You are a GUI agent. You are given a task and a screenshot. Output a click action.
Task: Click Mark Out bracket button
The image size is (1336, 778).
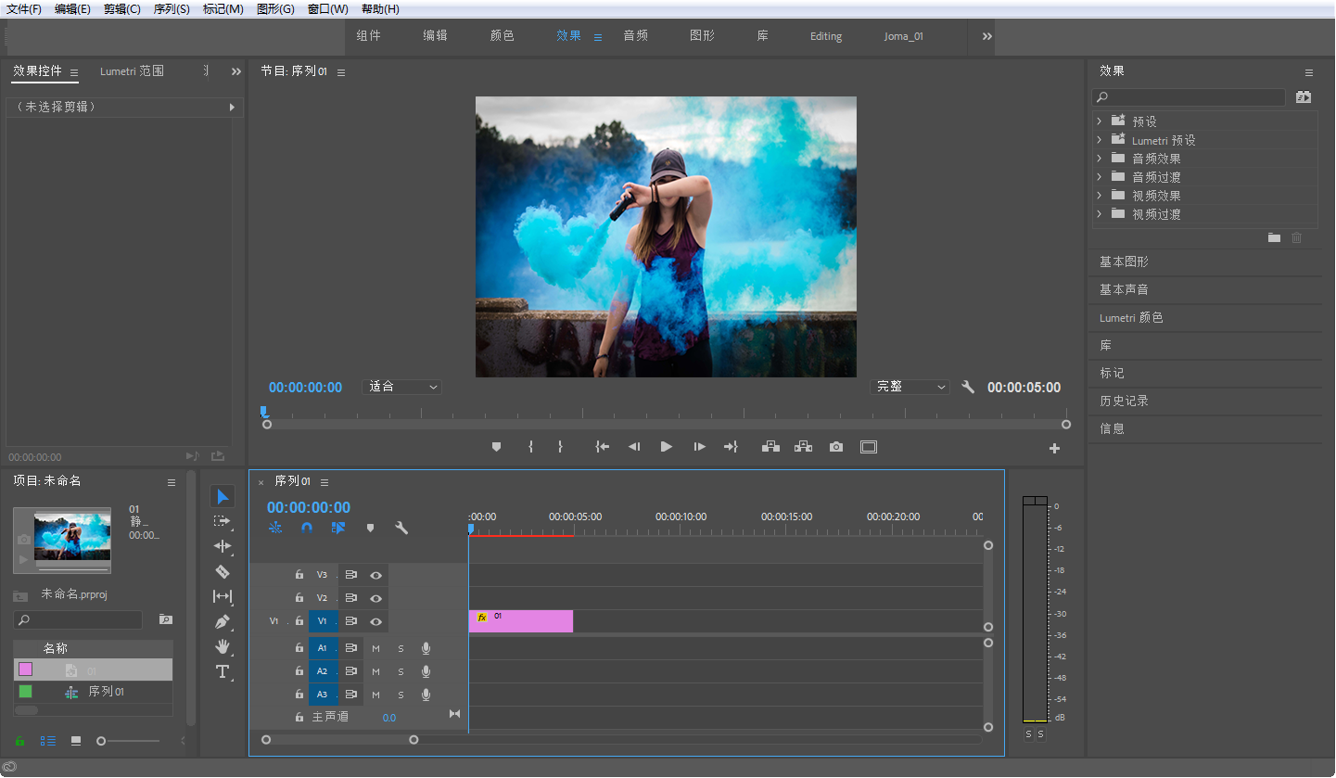click(560, 447)
